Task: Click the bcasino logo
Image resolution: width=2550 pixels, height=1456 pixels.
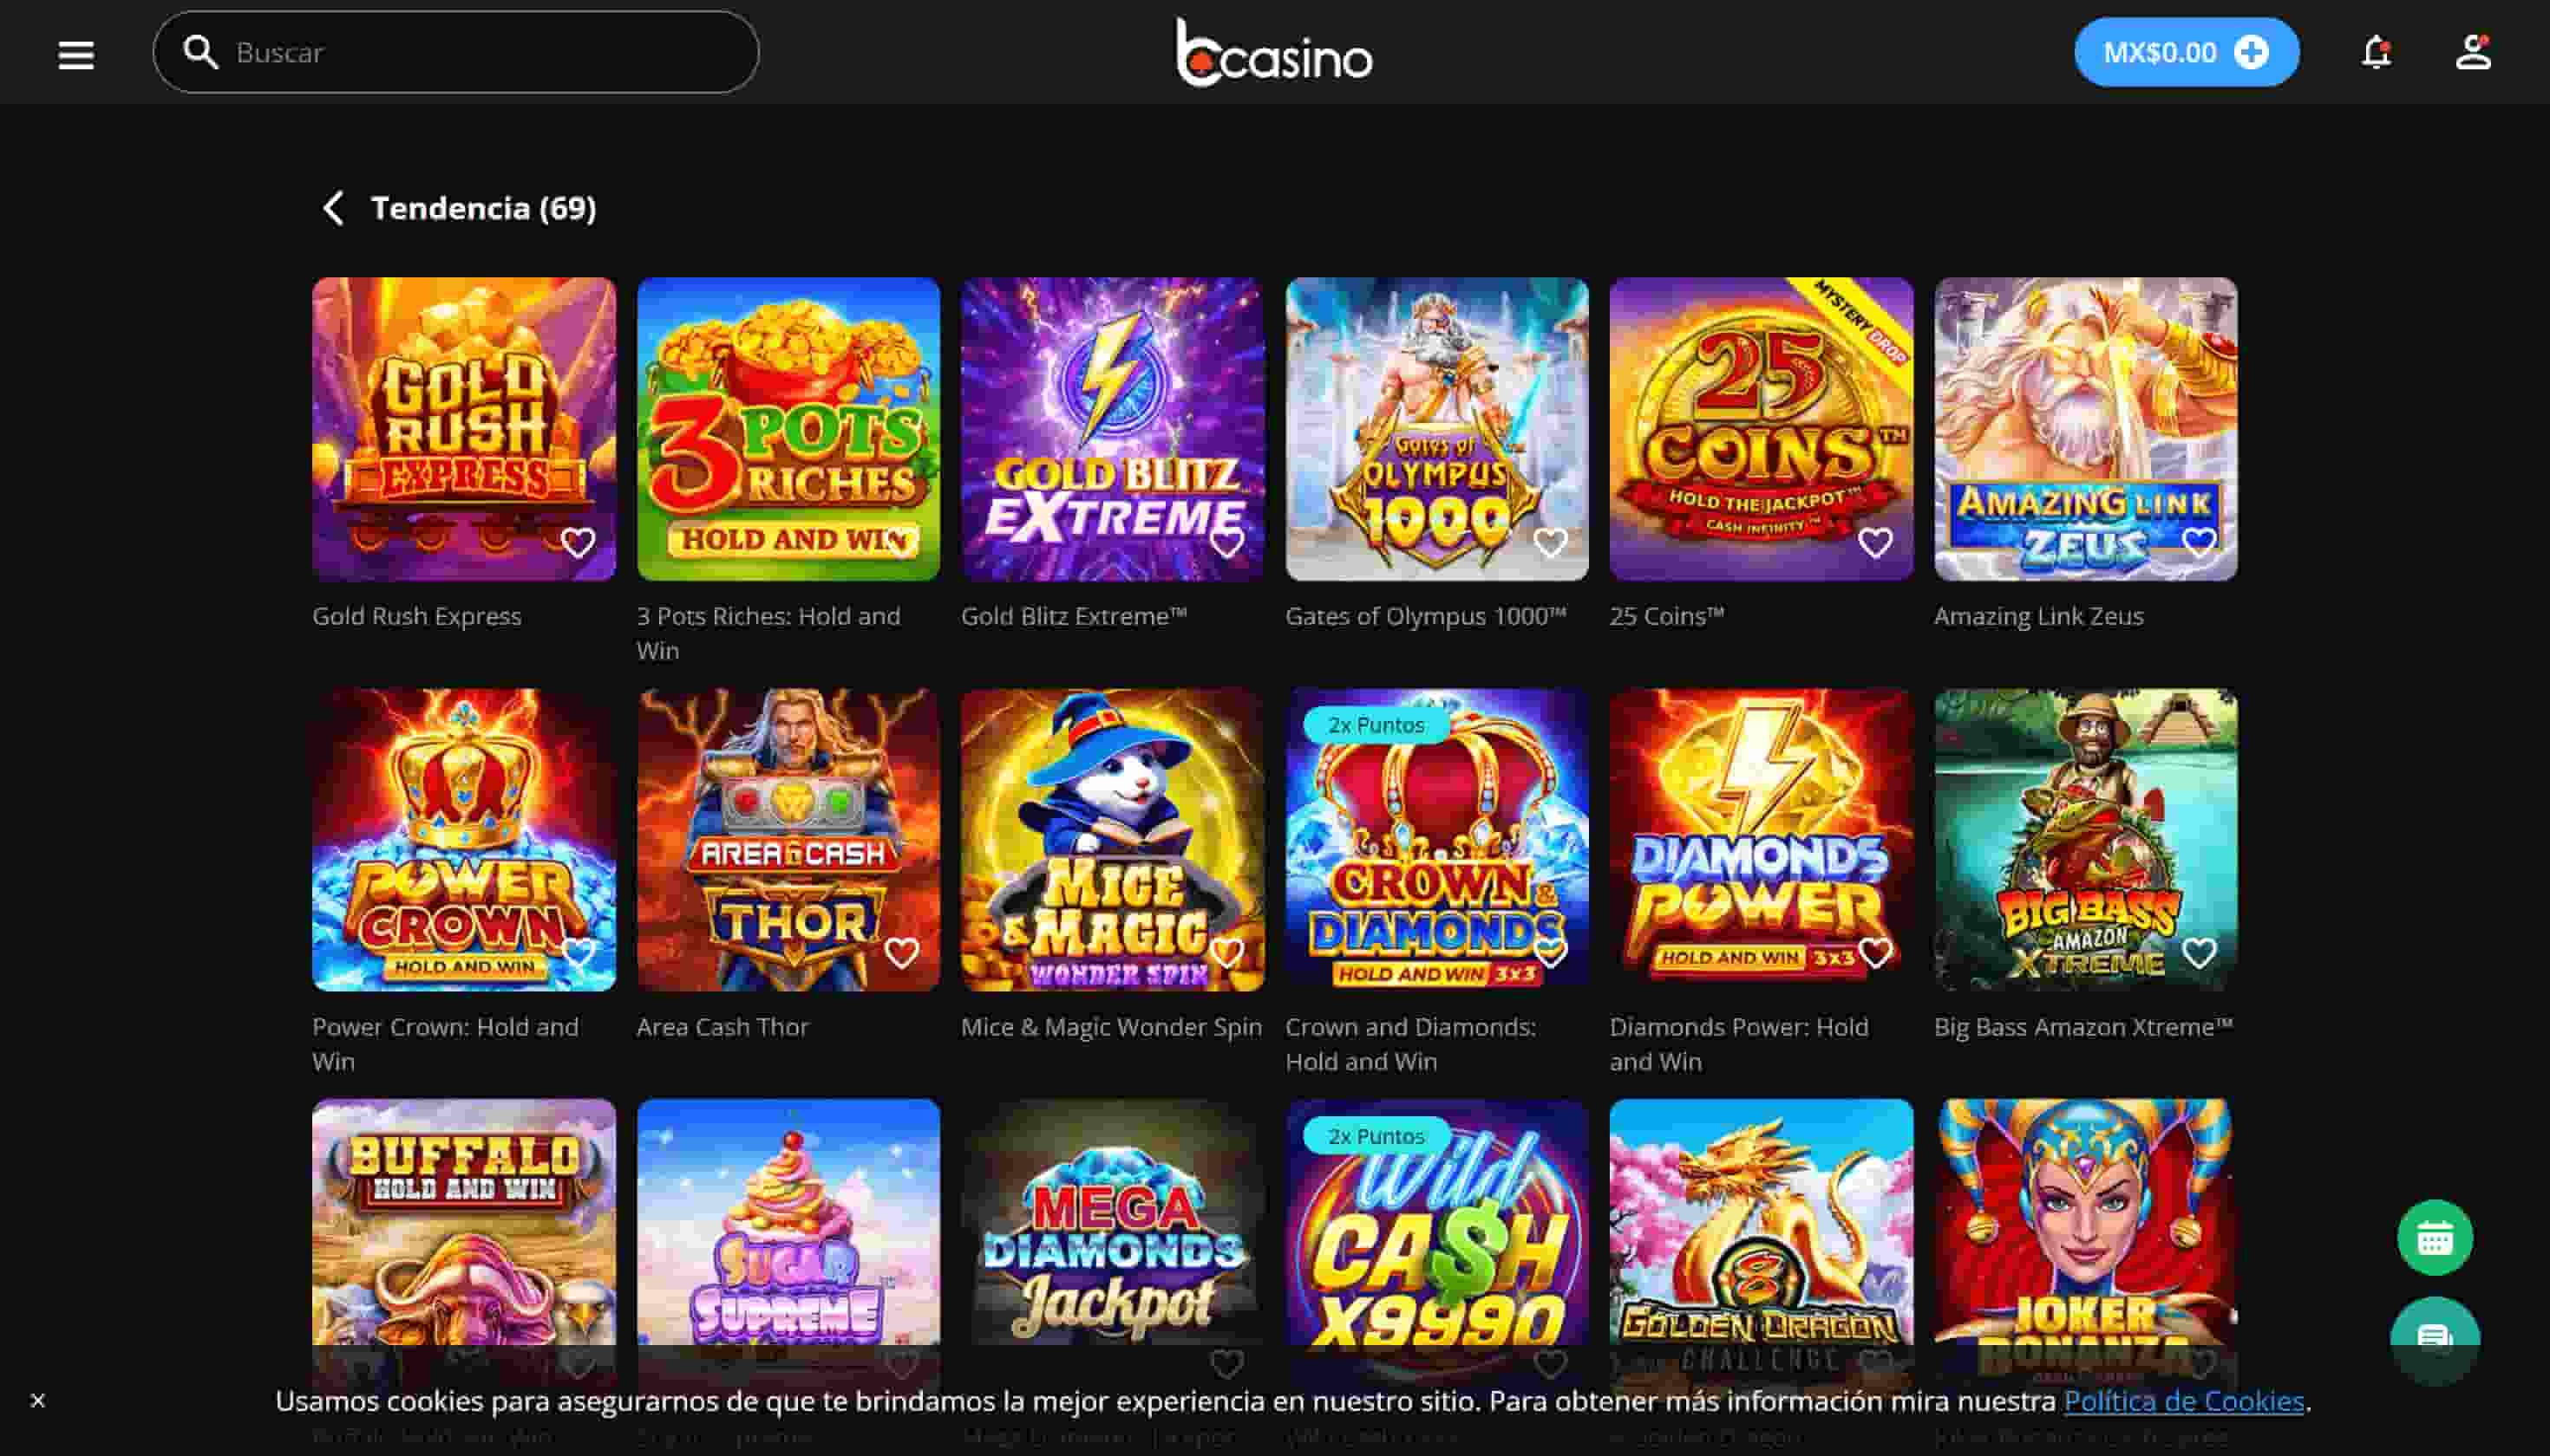Action: click(1274, 53)
